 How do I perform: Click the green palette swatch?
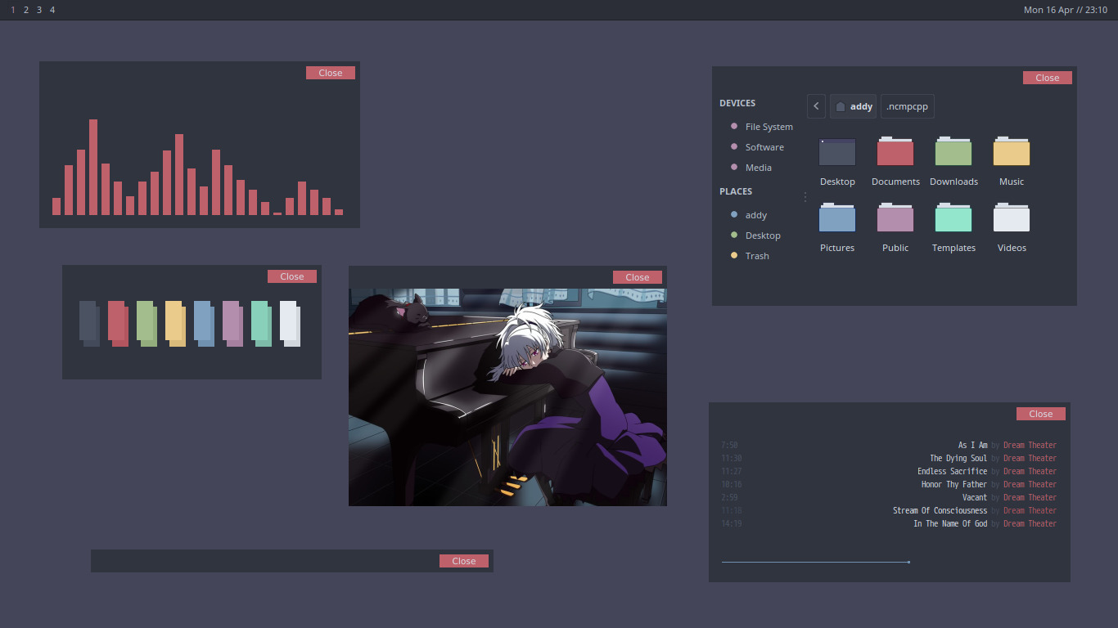[x=147, y=323]
